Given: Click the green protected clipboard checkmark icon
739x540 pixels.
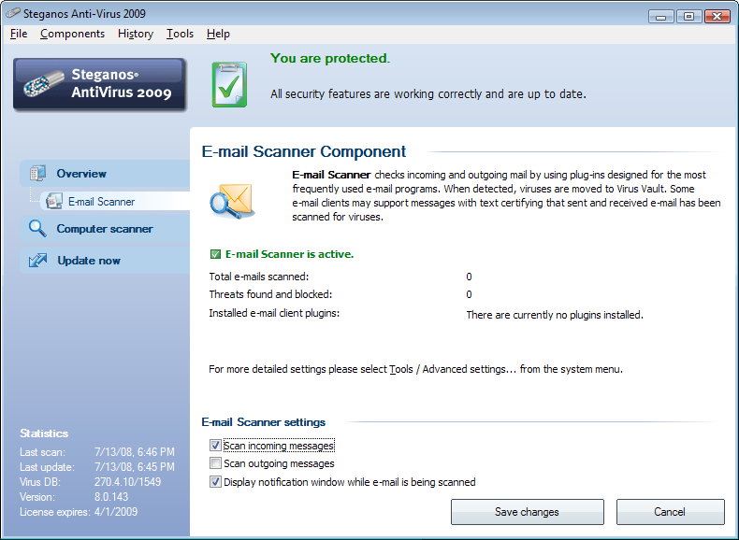Looking at the screenshot, I should click(x=229, y=85).
